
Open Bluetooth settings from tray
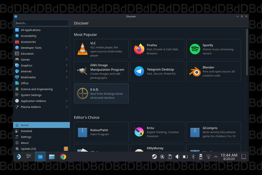193,157
